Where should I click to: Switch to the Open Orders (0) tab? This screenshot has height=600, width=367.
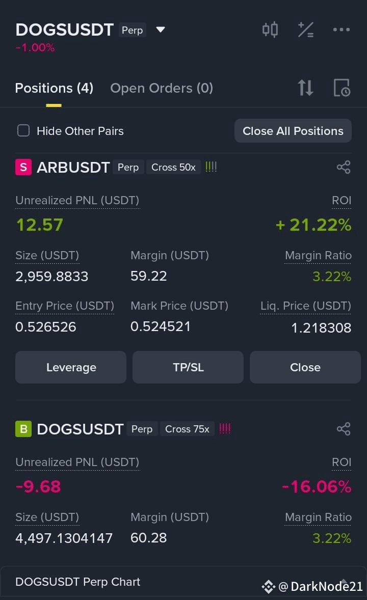pos(162,88)
